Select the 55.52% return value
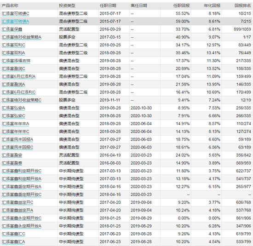This screenshot has width=253, height=246. point(183,13)
